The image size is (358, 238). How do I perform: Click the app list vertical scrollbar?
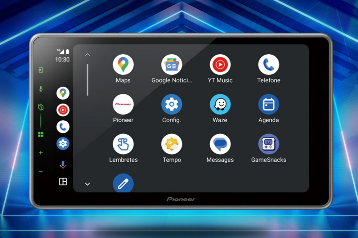(x=87, y=80)
